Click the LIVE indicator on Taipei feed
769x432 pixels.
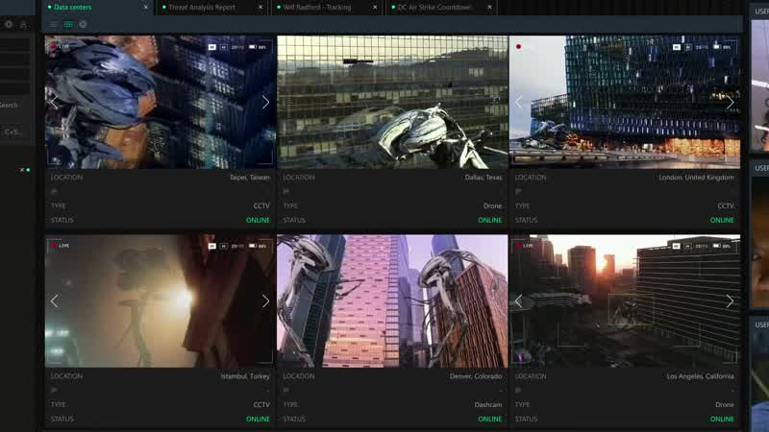(x=61, y=46)
